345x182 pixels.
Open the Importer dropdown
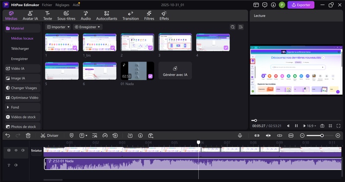[x=58, y=27]
